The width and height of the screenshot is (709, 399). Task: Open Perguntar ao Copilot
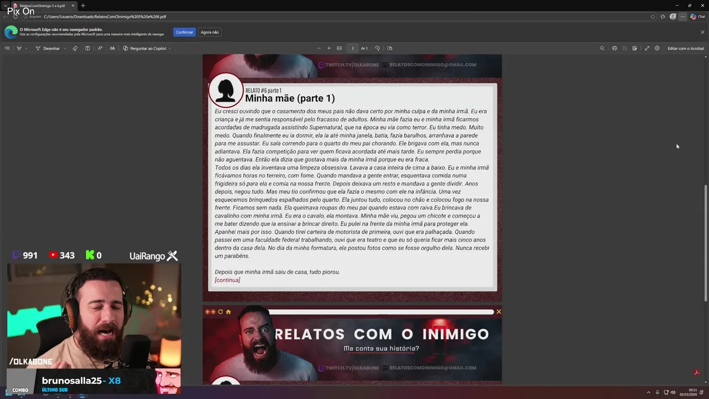pos(144,48)
